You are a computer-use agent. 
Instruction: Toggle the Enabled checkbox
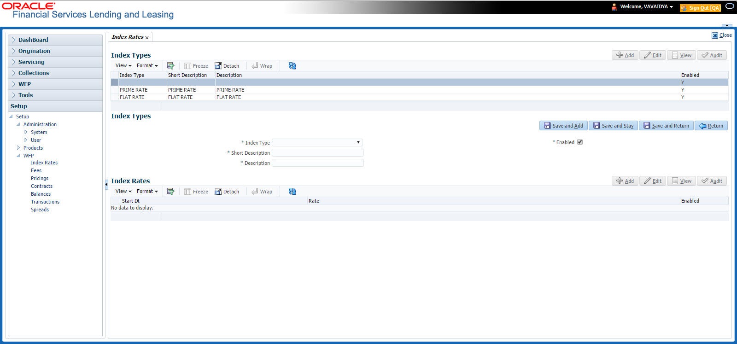tap(580, 142)
